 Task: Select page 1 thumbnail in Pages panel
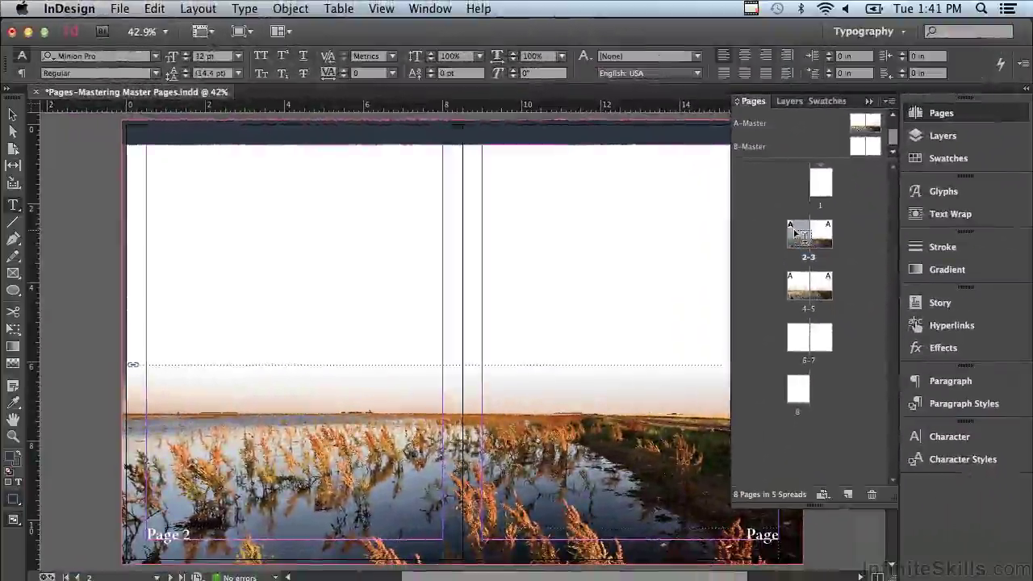coord(821,182)
